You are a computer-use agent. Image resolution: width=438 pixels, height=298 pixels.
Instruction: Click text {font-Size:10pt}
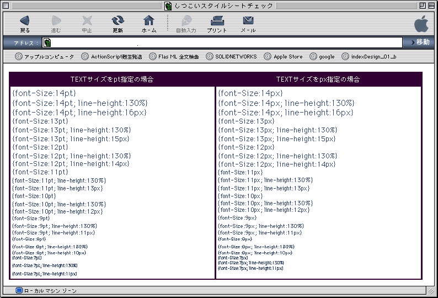click(x=34, y=196)
